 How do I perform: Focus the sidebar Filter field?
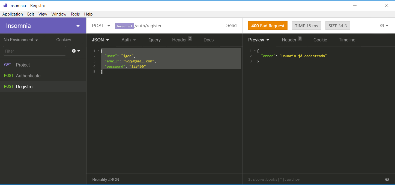point(35,51)
